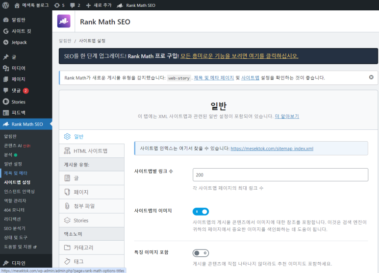Click the 알림판 breadcrumb link
The height and width of the screenshot is (273, 379).
[65, 41]
